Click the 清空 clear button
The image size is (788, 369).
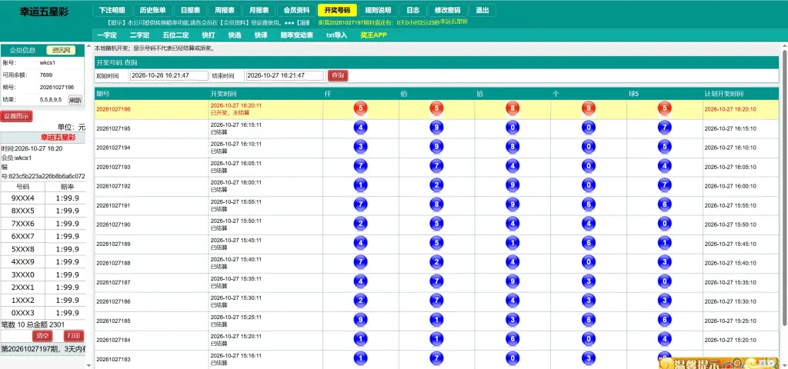click(x=43, y=336)
